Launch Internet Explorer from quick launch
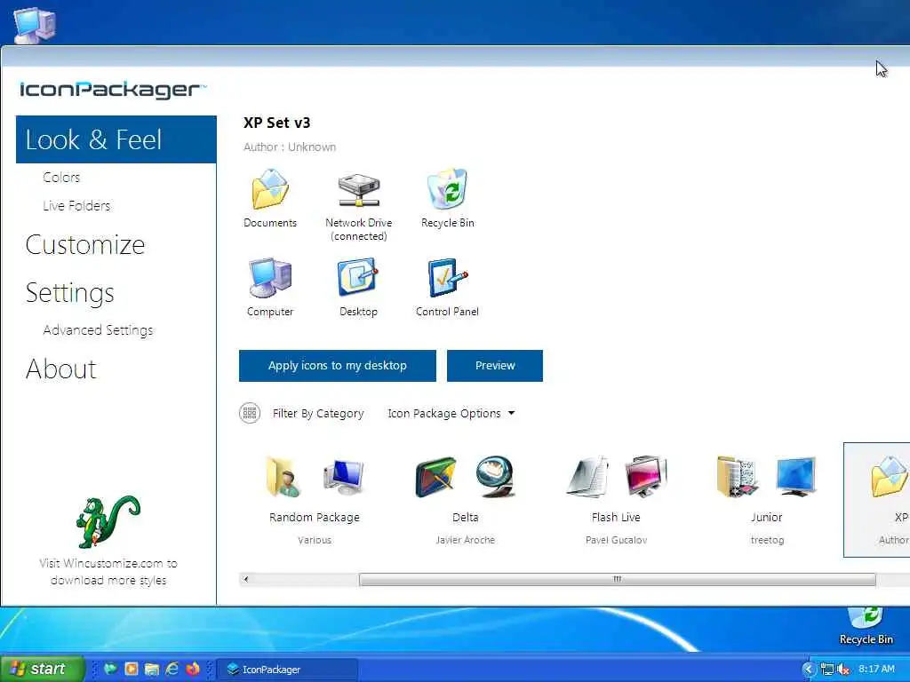Image resolution: width=910 pixels, height=682 pixels. [172, 669]
